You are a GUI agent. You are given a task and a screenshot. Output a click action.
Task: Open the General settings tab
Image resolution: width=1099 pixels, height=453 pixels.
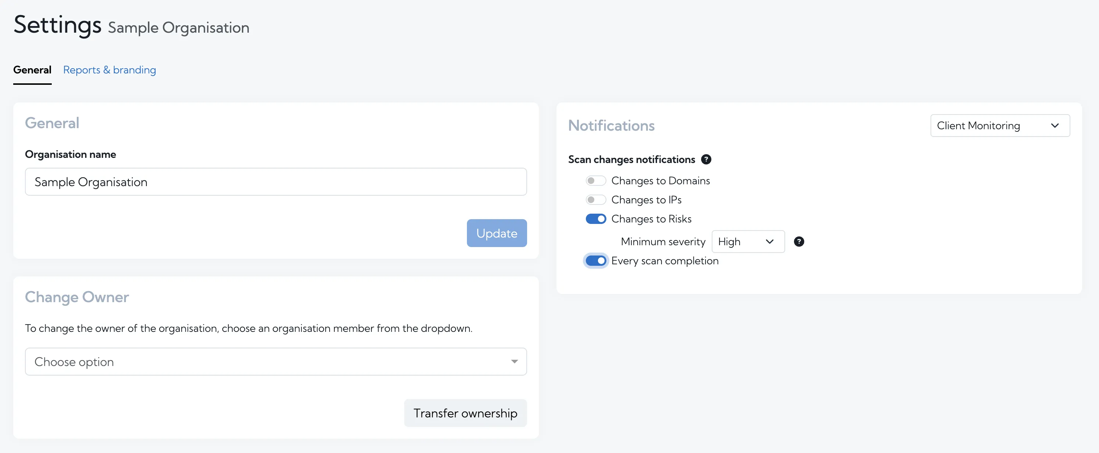[x=32, y=70]
